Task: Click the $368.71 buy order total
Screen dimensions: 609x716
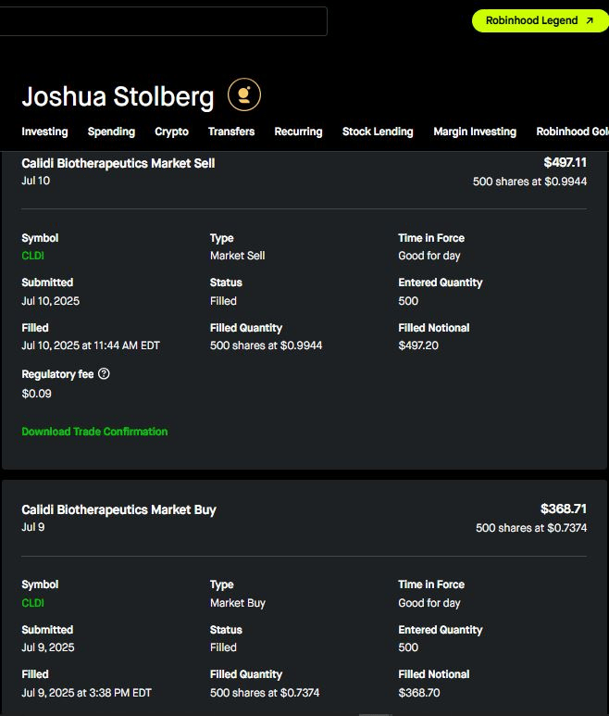Action: point(563,509)
